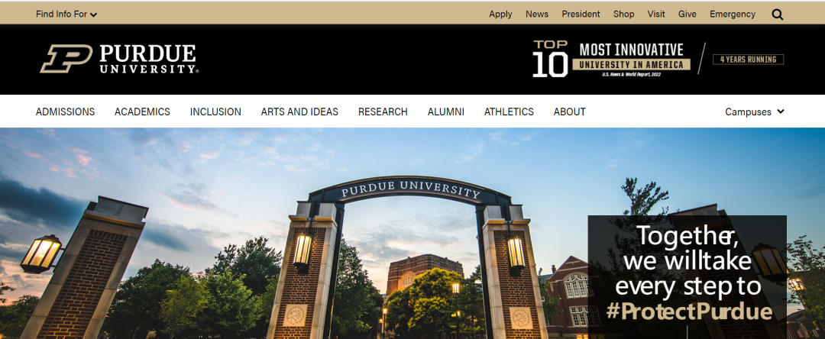Click the Top 10 Most Innovative banner
Viewport: 825px width, 339px height.
pos(611,59)
